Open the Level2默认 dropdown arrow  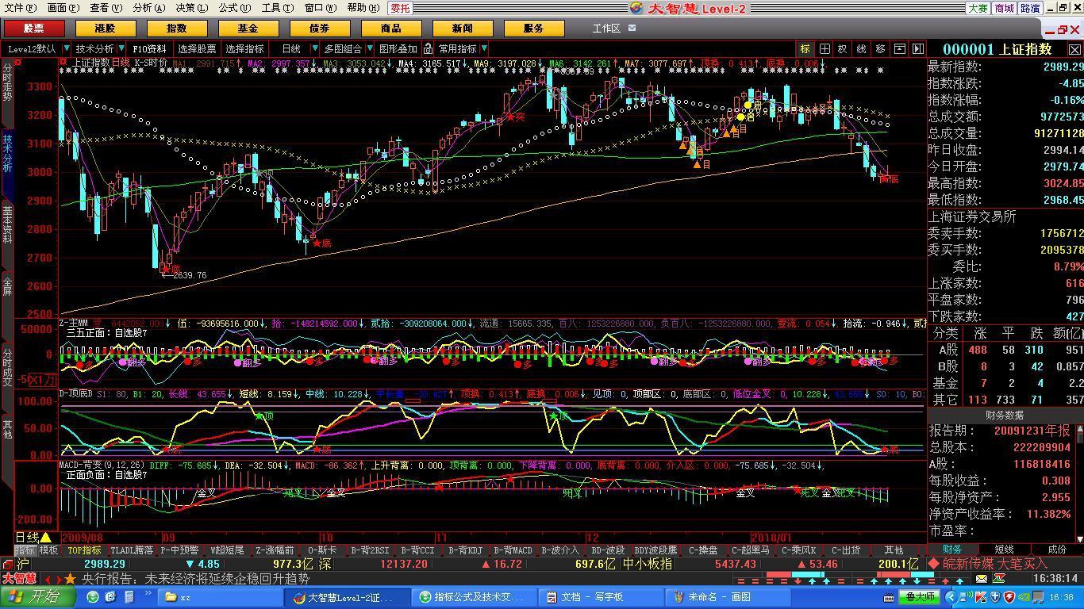(x=67, y=48)
